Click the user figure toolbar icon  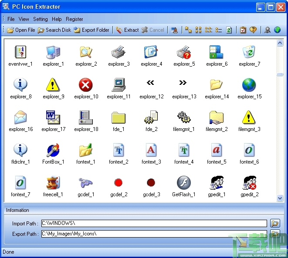pyautogui.click(x=267, y=30)
